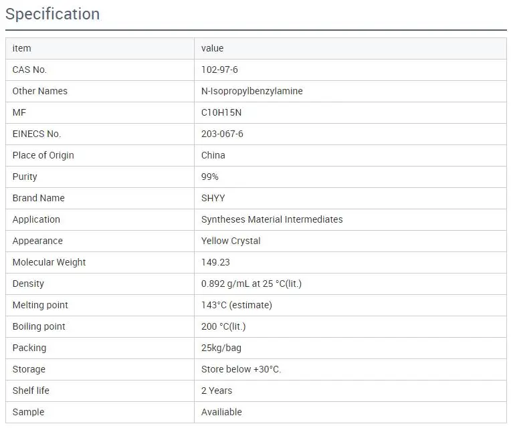This screenshot has height=434, width=515.
Task: Click the molecular formula C10H15N
Action: [x=221, y=112]
